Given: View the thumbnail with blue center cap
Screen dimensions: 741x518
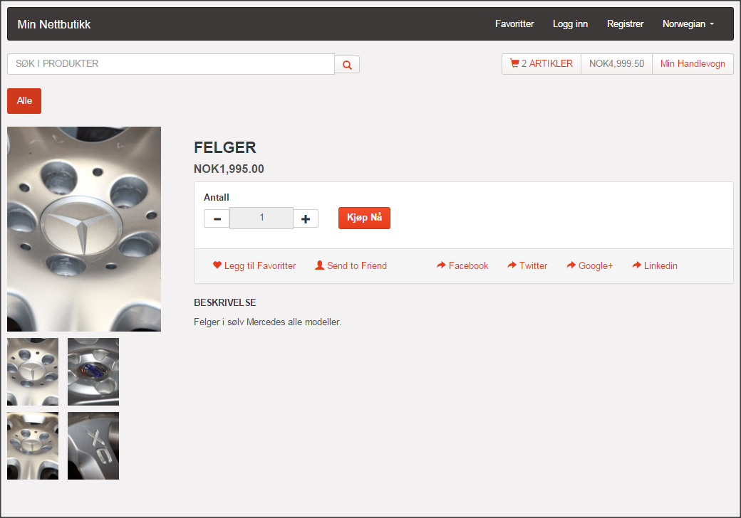Looking at the screenshot, I should tap(93, 371).
